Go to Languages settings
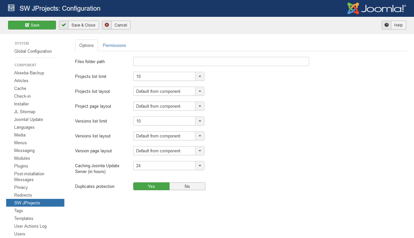Viewport: 414px width, 238px height. click(24, 127)
